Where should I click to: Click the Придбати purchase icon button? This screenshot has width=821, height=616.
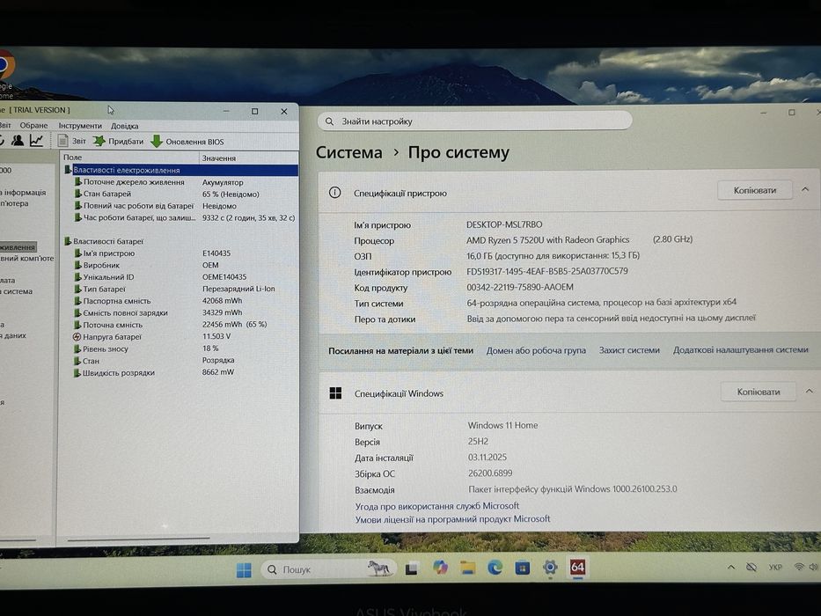tap(118, 142)
